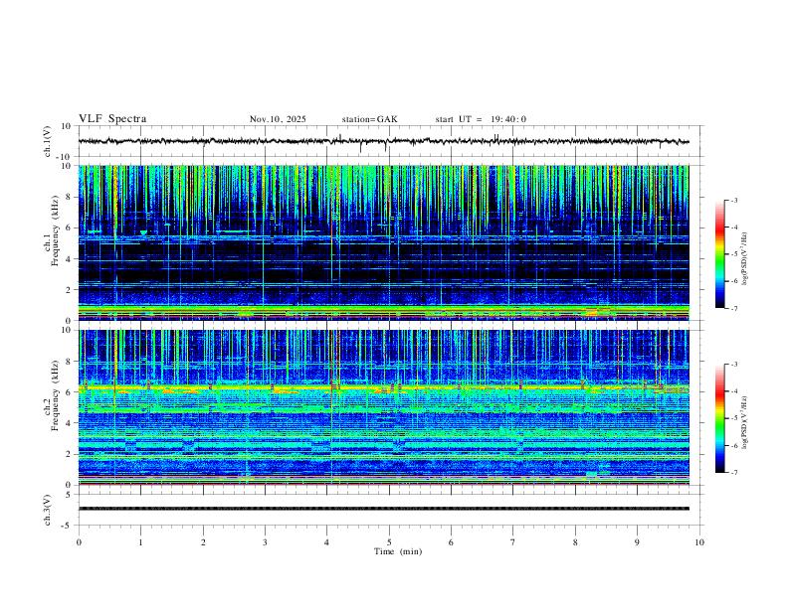Click the 'ch.3(V)' axis label

tap(48, 510)
